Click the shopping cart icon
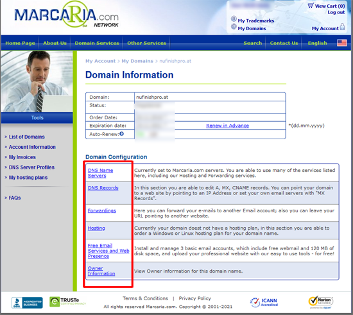The width and height of the screenshot is (353, 315). click(x=311, y=5)
